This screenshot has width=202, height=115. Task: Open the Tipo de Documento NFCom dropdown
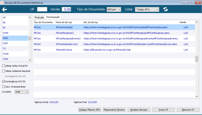click(114, 10)
